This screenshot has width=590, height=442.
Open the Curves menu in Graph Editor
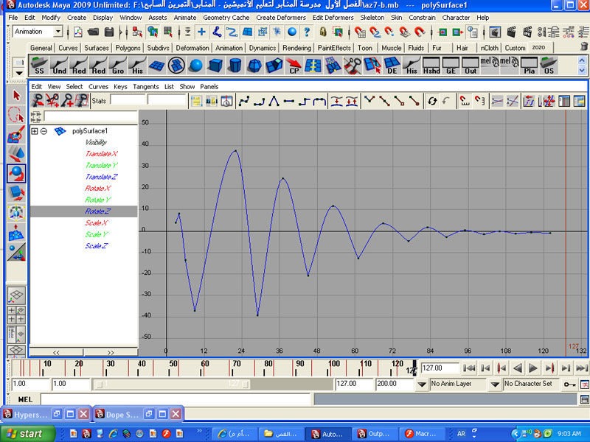(98, 86)
